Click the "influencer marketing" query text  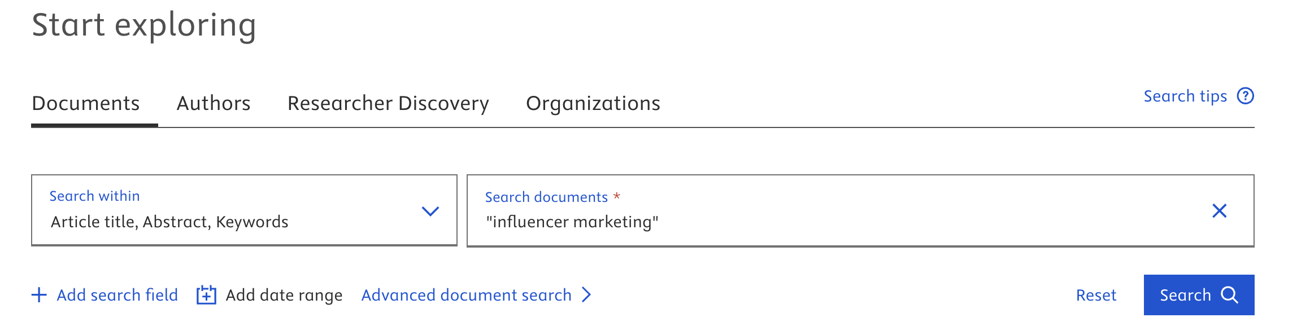click(572, 222)
